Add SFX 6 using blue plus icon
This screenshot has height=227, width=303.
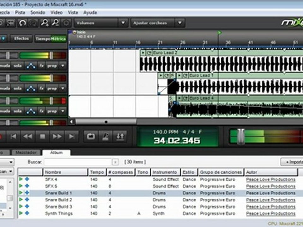[27, 186]
